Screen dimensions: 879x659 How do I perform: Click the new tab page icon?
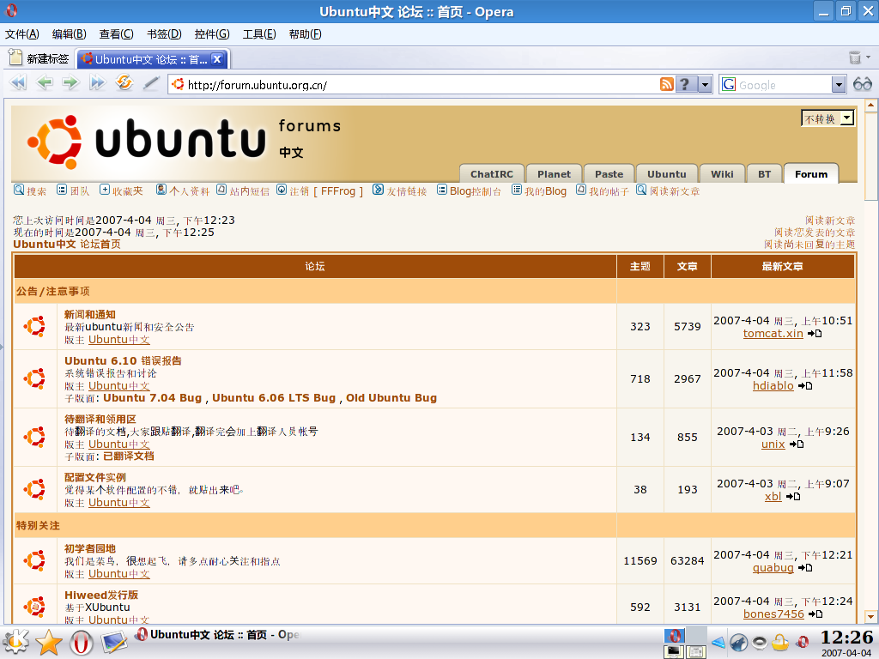[x=15, y=57]
